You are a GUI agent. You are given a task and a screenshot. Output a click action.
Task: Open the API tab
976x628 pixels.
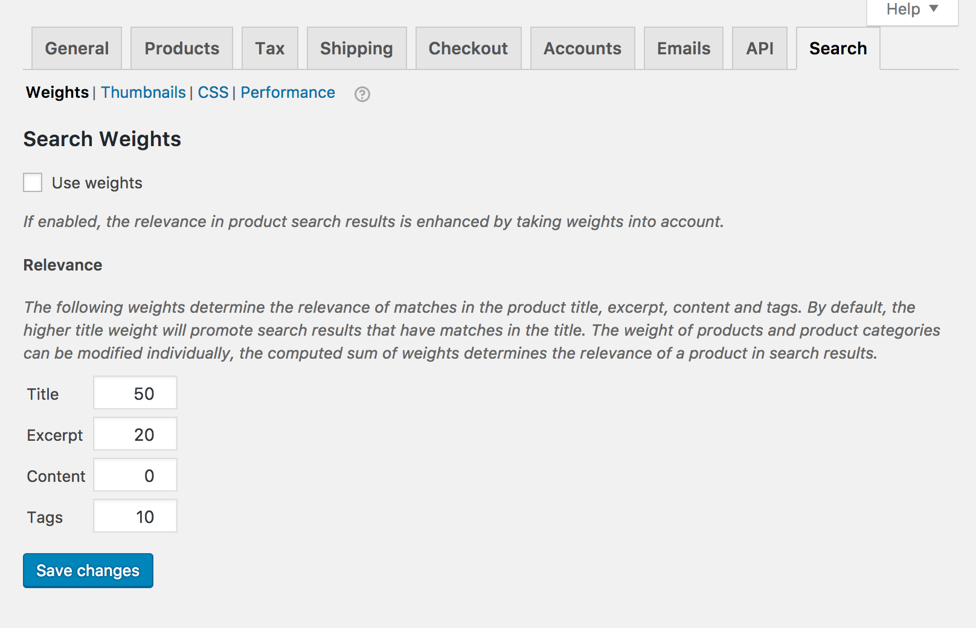pyautogui.click(x=759, y=48)
